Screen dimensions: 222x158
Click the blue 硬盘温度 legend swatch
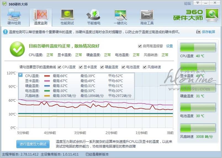click(47, 86)
